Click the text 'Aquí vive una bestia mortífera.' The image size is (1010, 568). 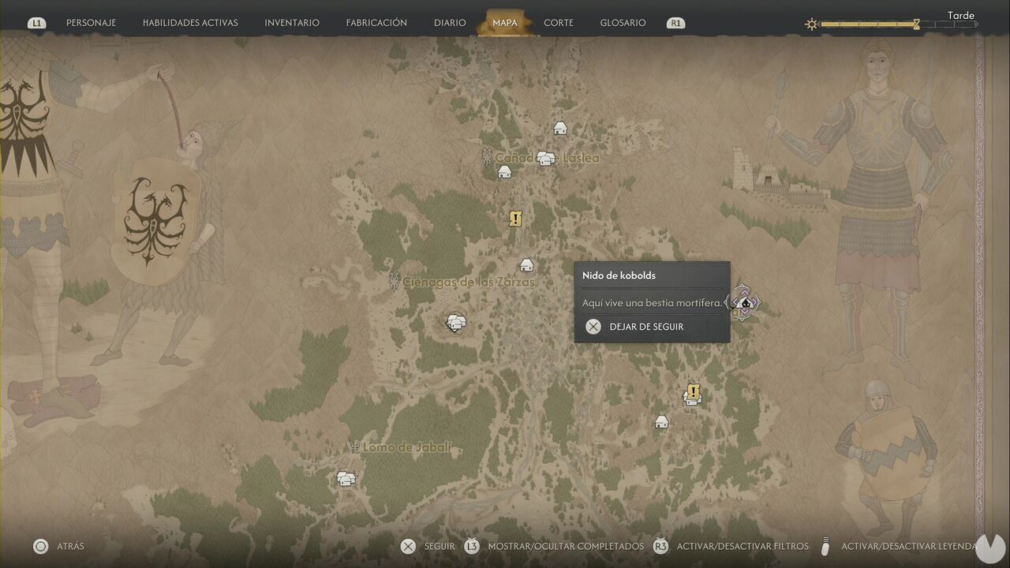click(x=652, y=303)
